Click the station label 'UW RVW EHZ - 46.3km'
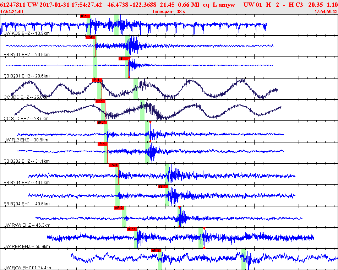 (x=27, y=225)
